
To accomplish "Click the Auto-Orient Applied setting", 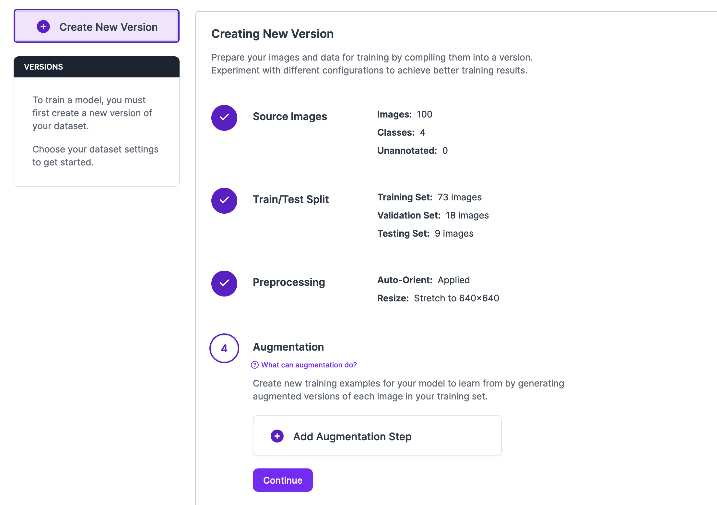I will pos(423,280).
